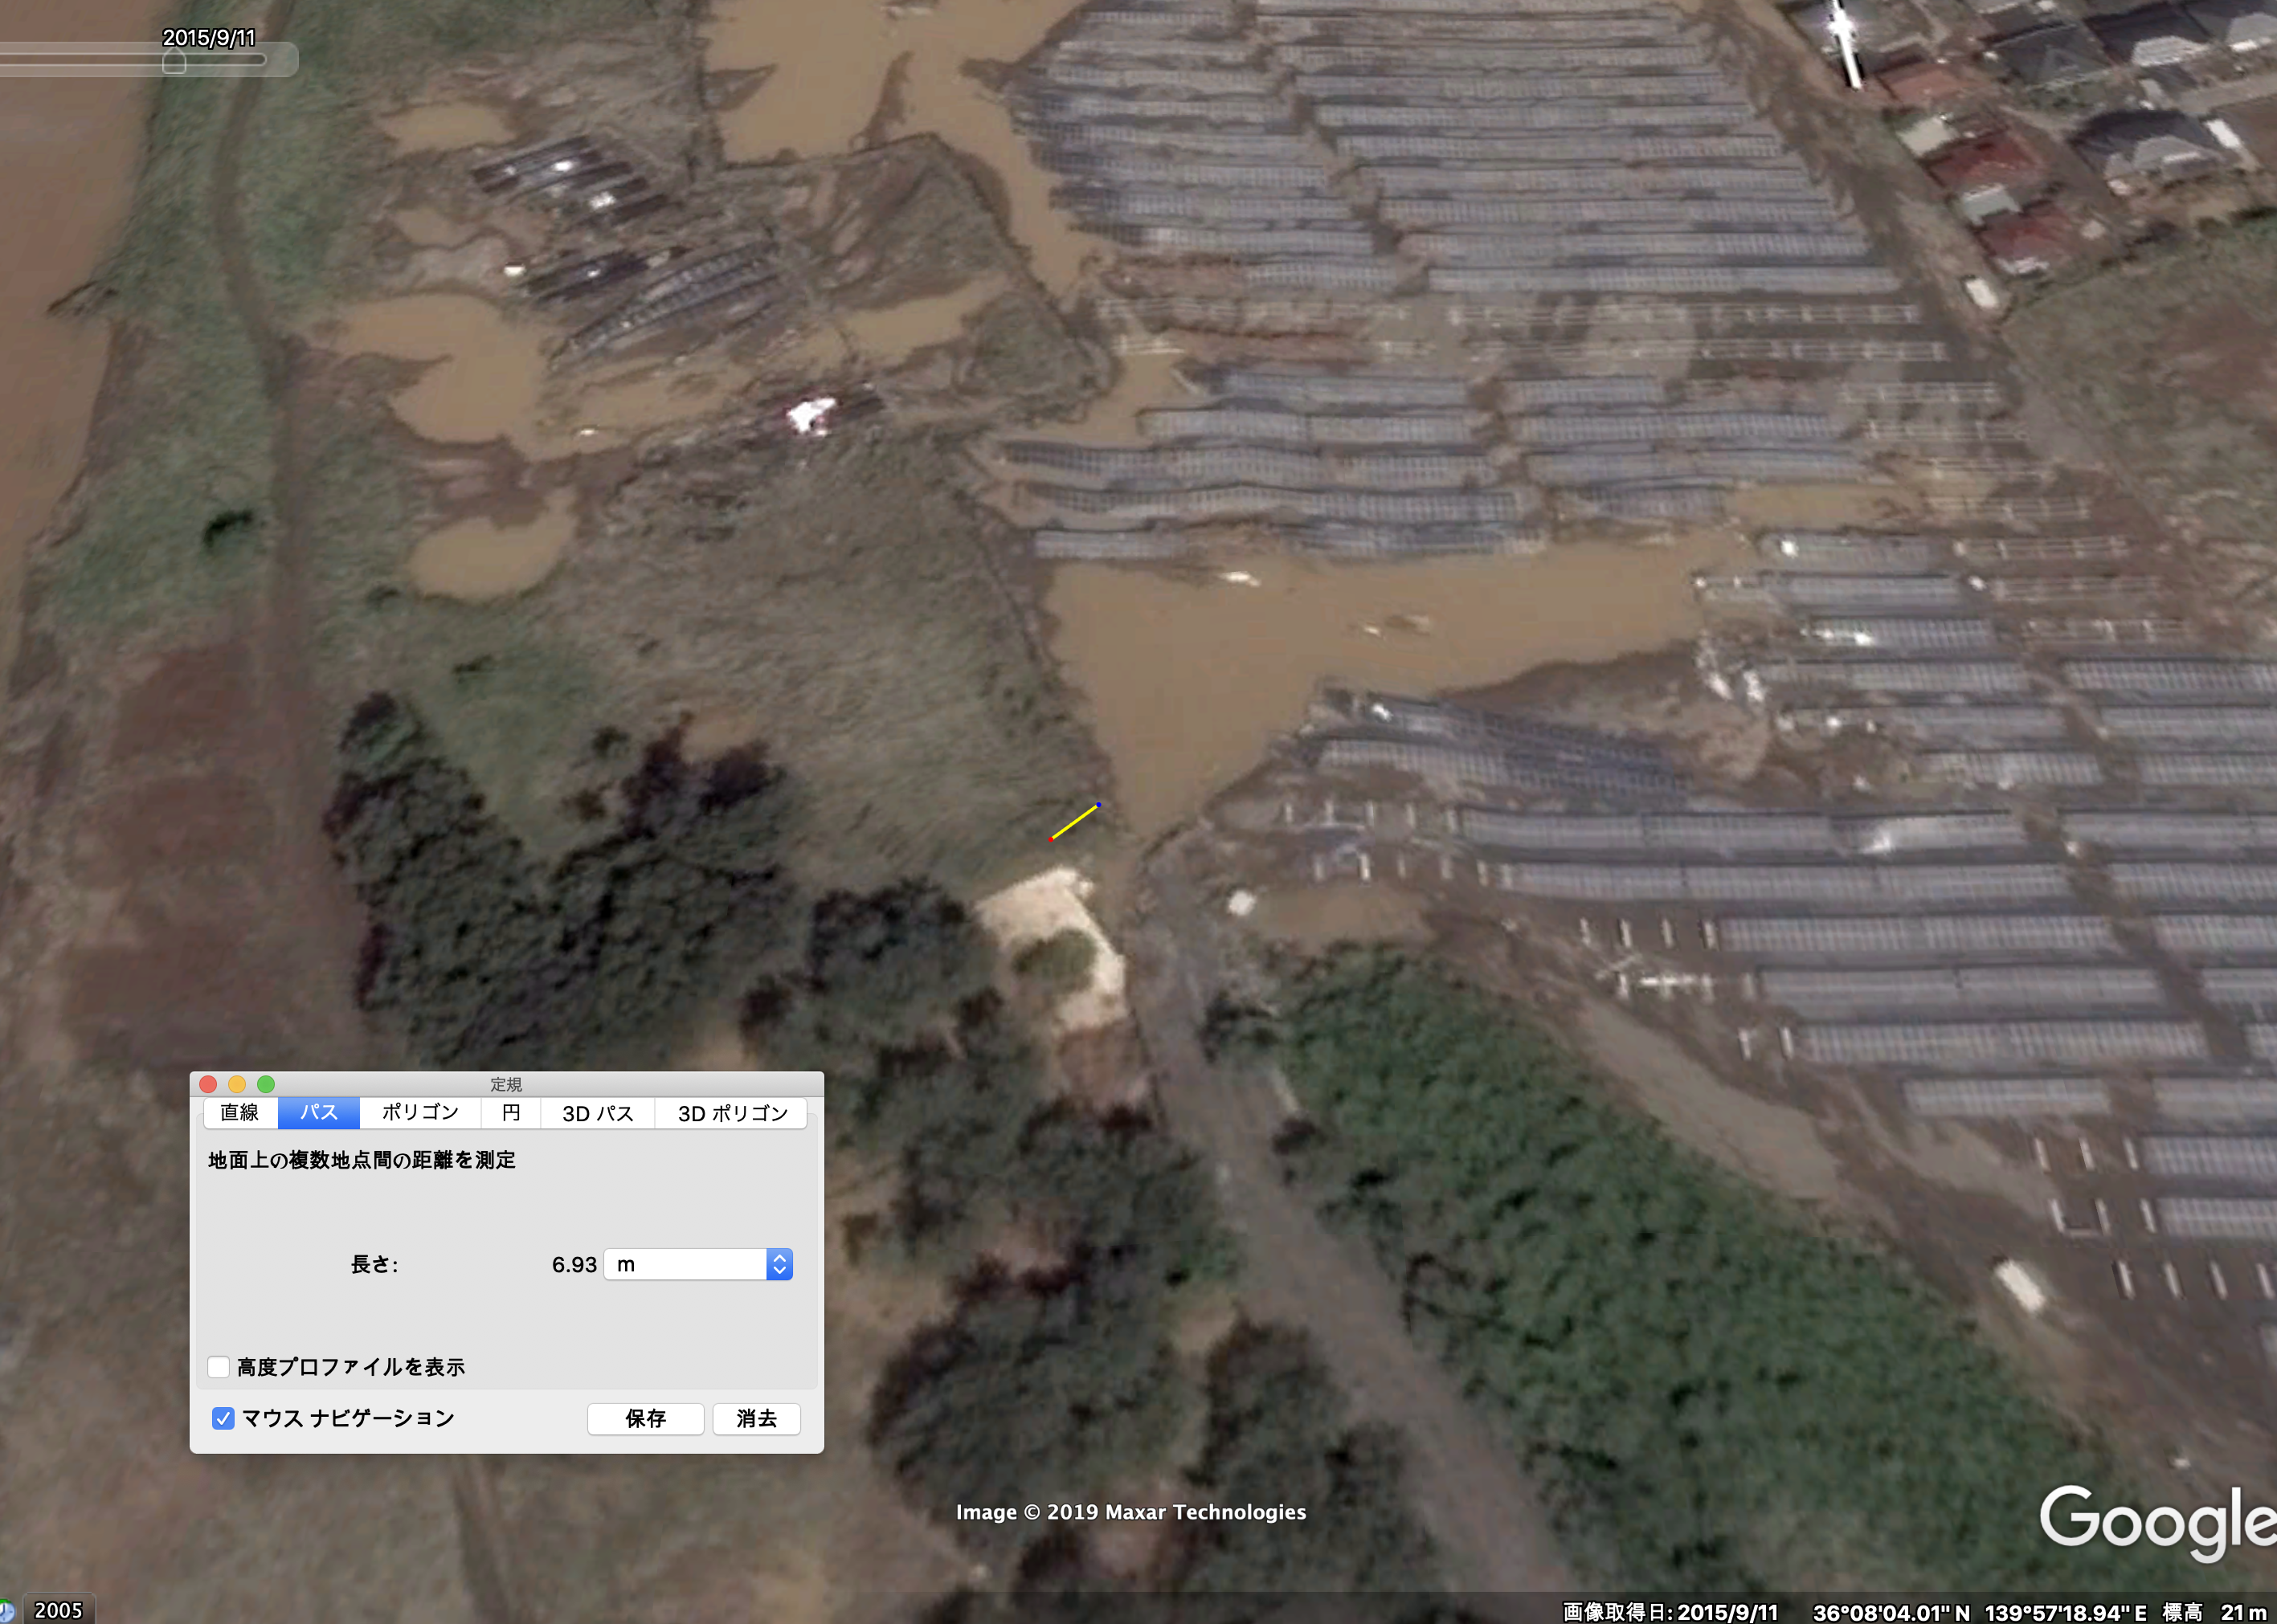Select the パス tab

[x=319, y=1113]
